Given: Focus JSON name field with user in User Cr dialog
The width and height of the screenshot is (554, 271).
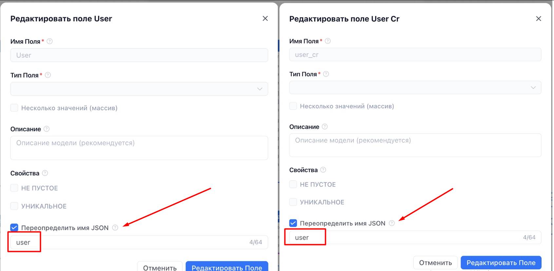Looking at the screenshot, I should pyautogui.click(x=415, y=238).
